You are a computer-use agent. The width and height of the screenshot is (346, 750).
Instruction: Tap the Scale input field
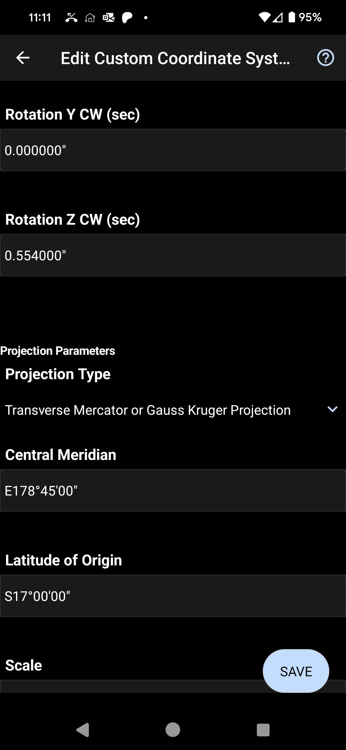click(128, 687)
